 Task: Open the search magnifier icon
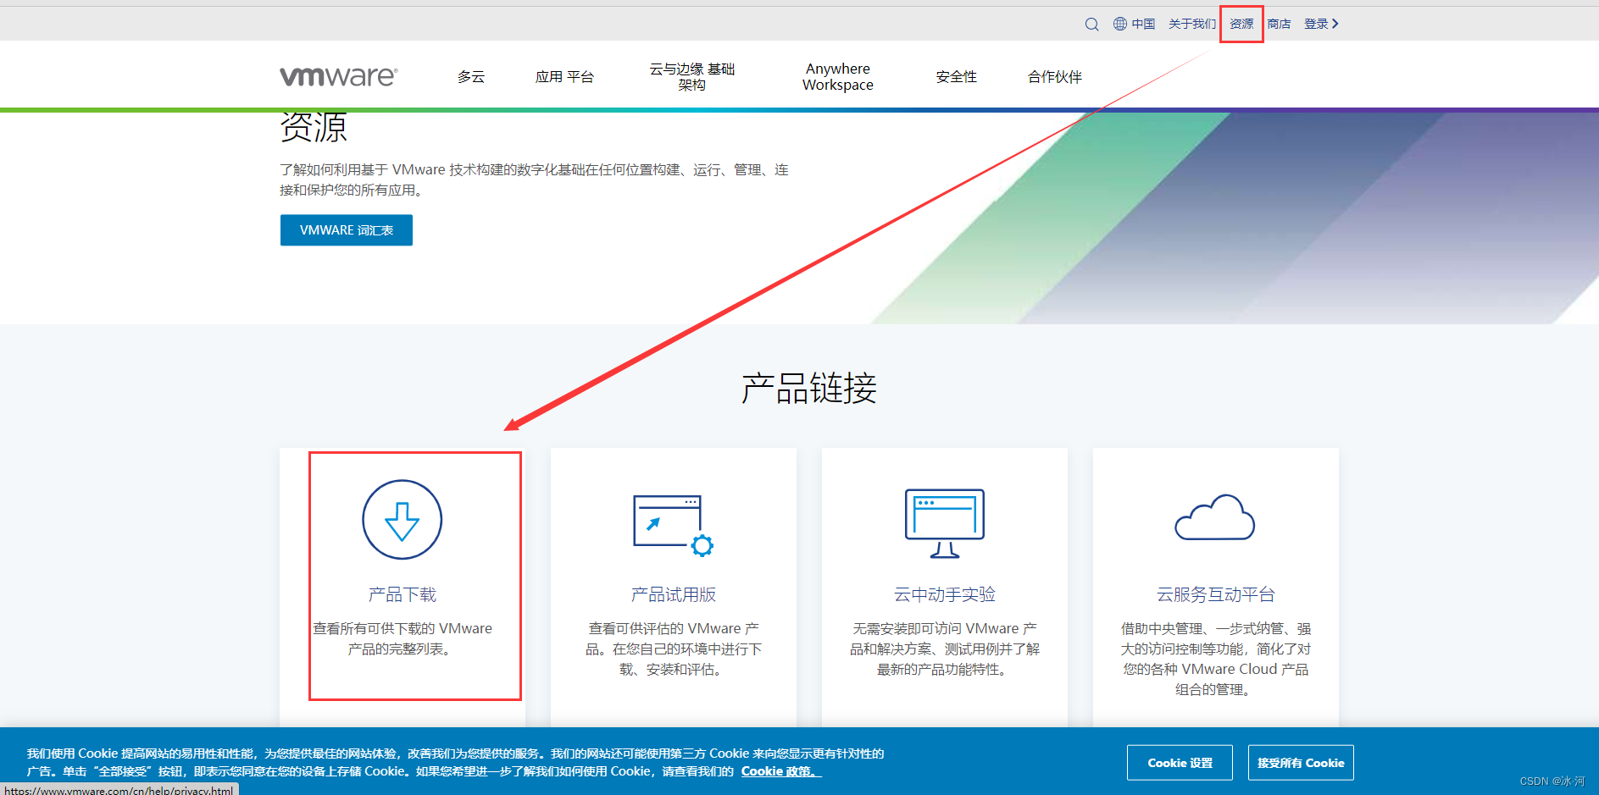click(x=1091, y=24)
